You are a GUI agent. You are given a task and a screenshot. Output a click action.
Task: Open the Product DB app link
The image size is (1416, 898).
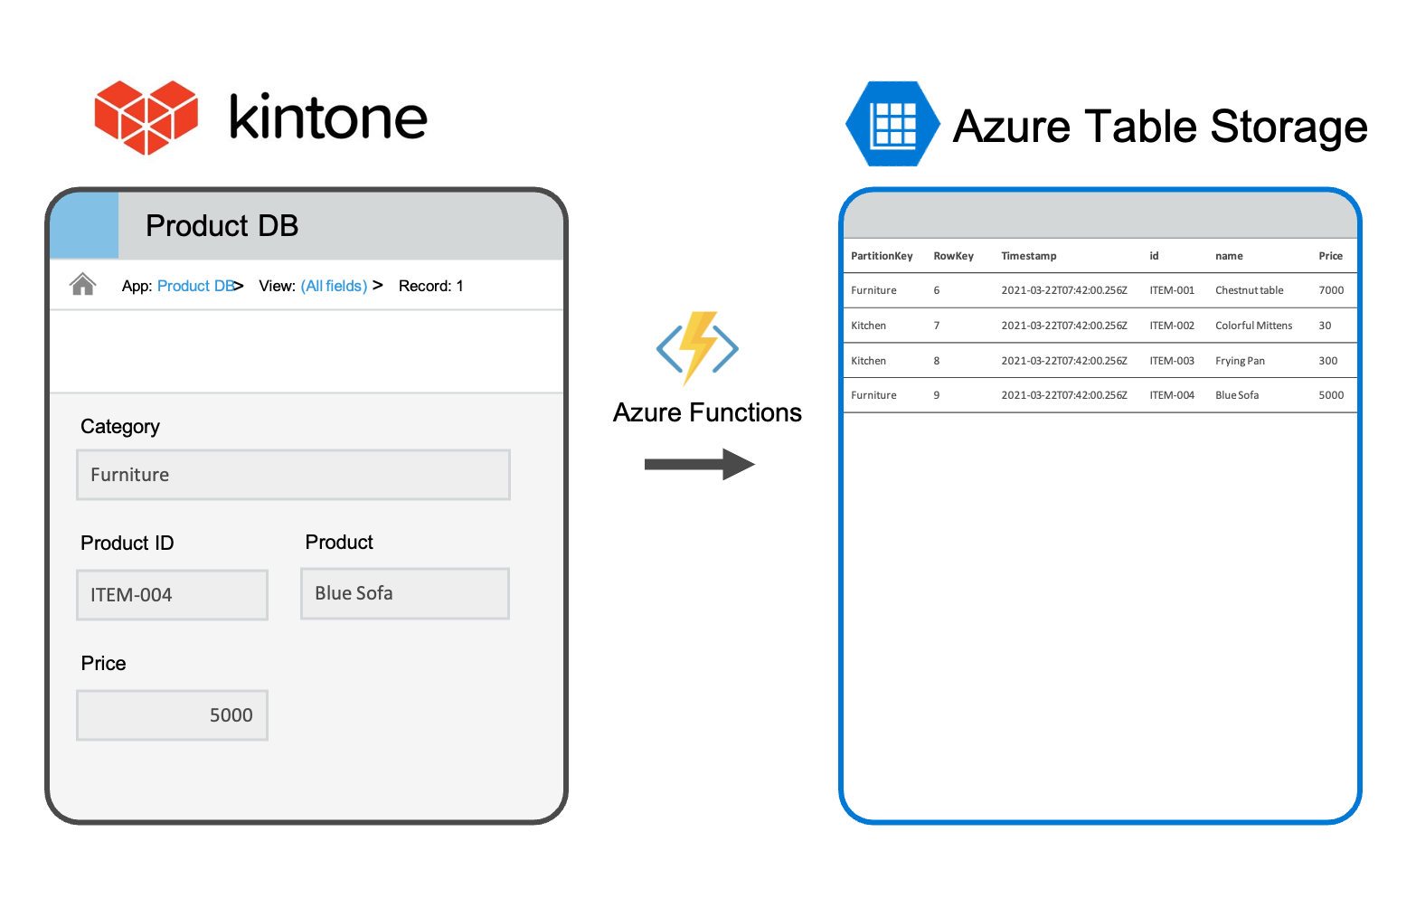click(197, 286)
